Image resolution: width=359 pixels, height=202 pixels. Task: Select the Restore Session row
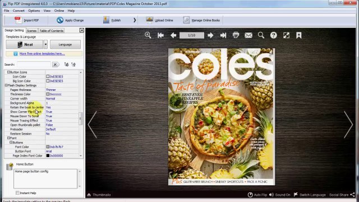click(x=42, y=134)
